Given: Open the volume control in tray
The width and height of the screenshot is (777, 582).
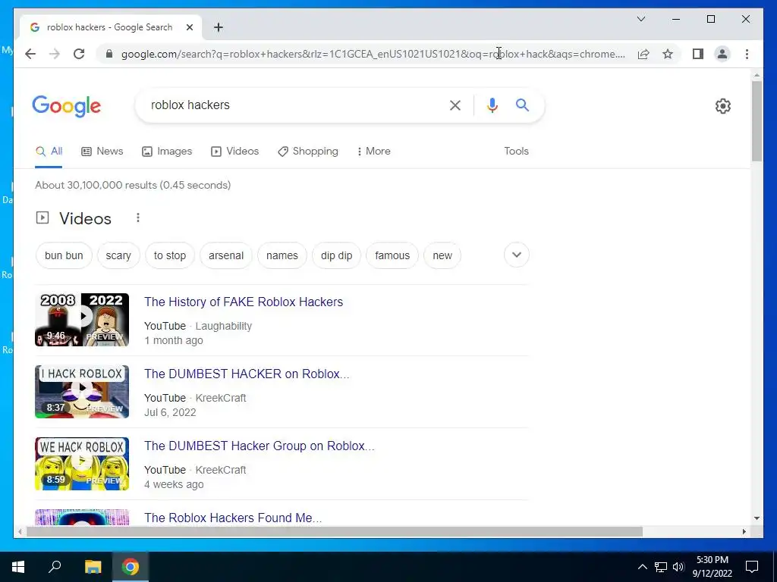Looking at the screenshot, I should pos(678,567).
